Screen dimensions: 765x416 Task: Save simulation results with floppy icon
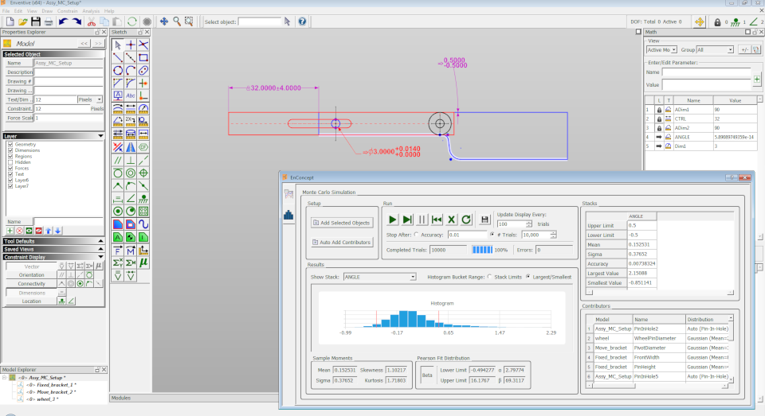click(484, 220)
